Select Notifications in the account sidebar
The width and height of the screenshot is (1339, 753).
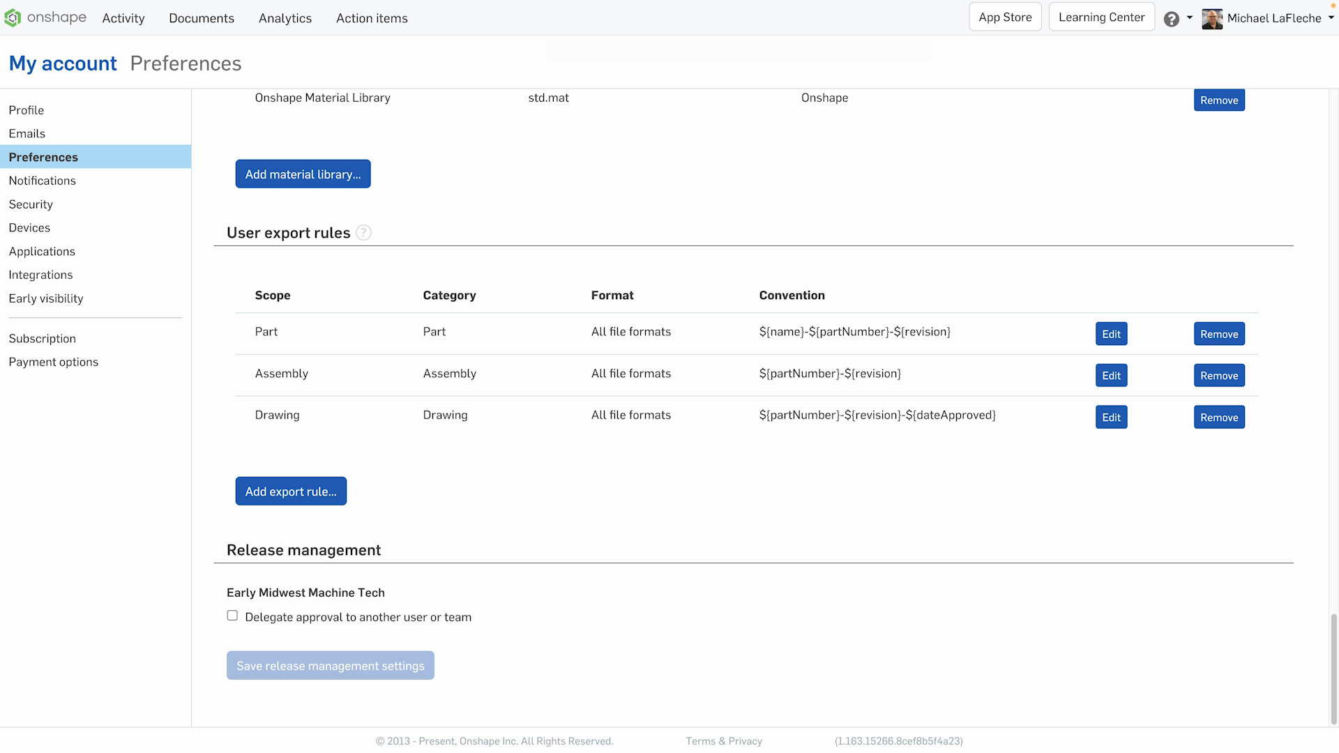click(43, 181)
